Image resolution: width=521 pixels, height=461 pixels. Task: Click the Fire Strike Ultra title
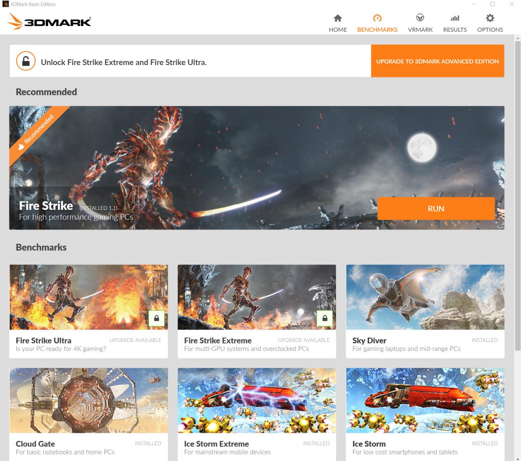(x=44, y=341)
